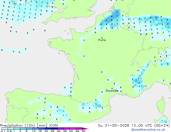Select the Dourbies location dot marker
This screenshot has height=132, width=171.
tap(112, 88)
